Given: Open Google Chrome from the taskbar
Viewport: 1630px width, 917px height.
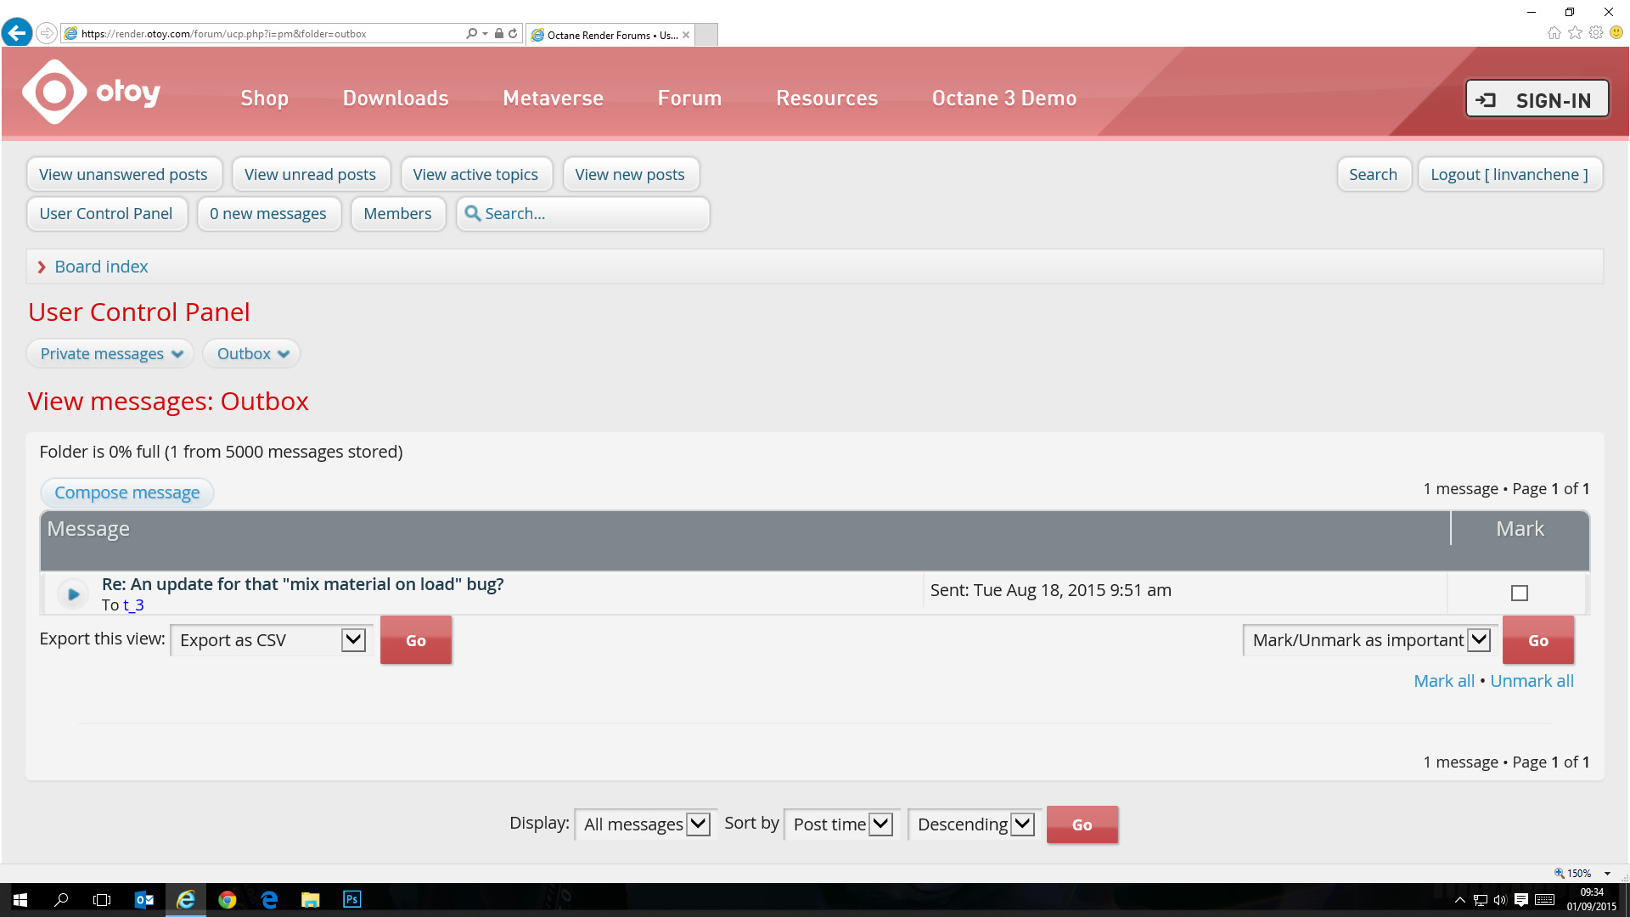Looking at the screenshot, I should point(227,899).
